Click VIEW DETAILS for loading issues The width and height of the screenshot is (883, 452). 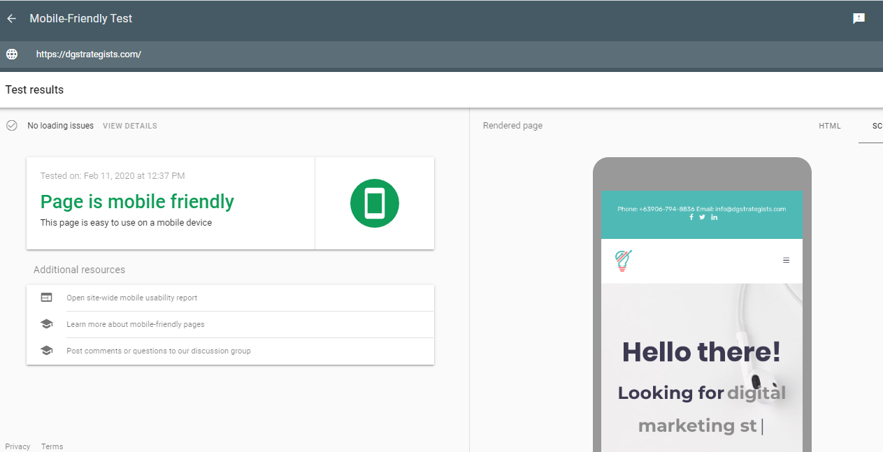[x=130, y=126]
